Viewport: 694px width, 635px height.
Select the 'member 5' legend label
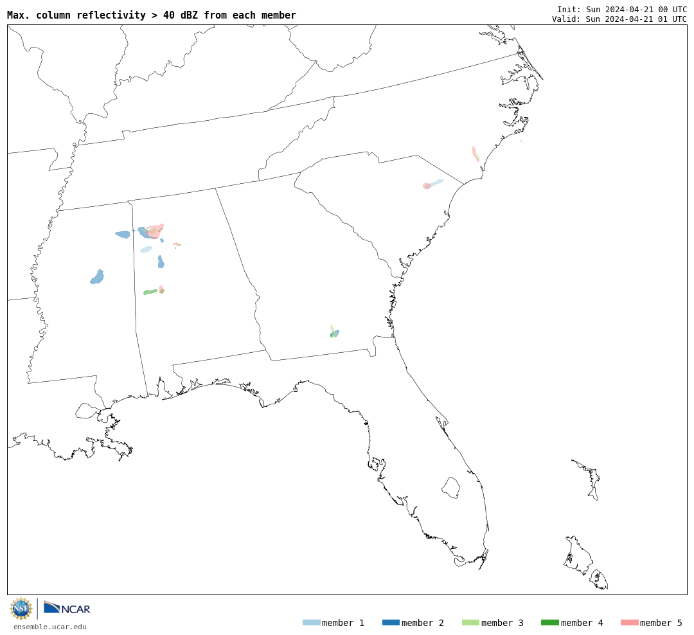(661, 623)
